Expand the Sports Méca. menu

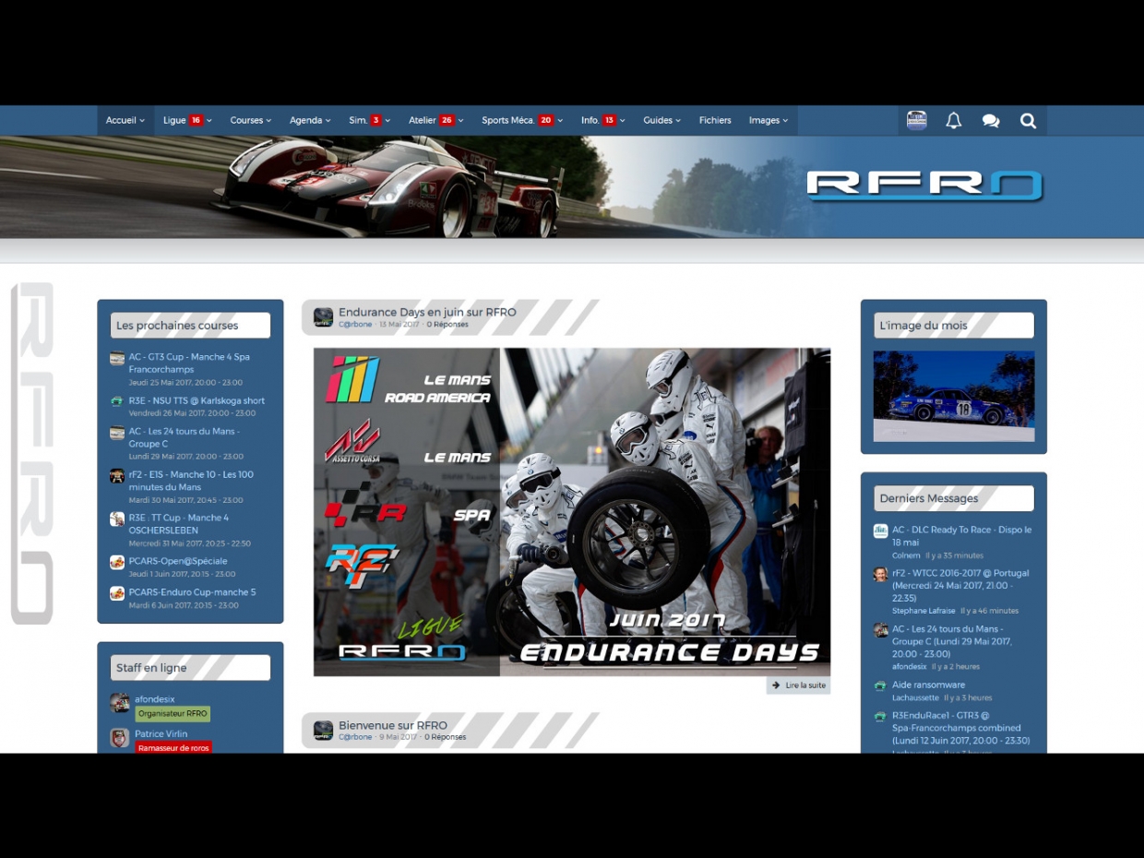point(522,121)
